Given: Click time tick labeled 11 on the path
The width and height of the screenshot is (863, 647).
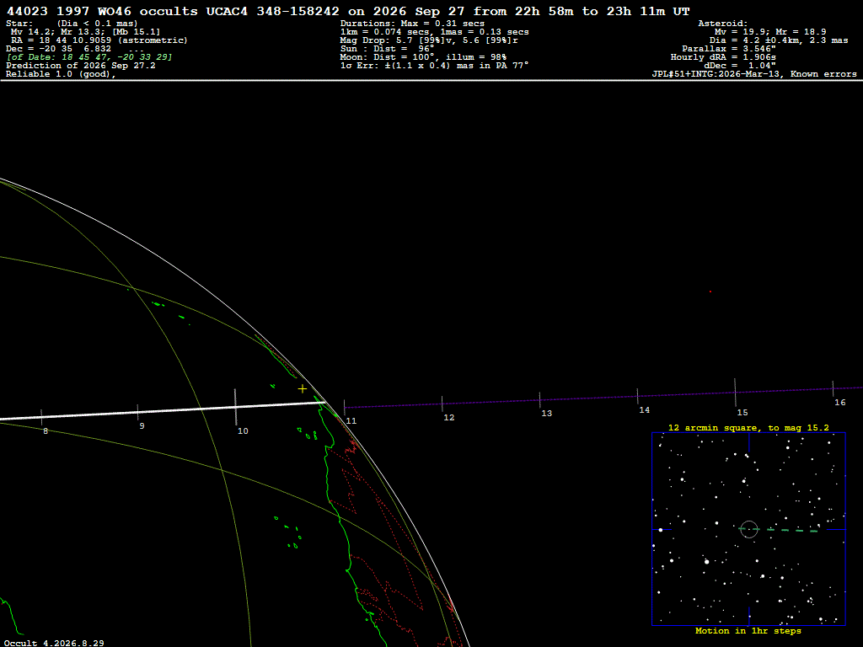Looking at the screenshot, I should pyautogui.click(x=345, y=408).
